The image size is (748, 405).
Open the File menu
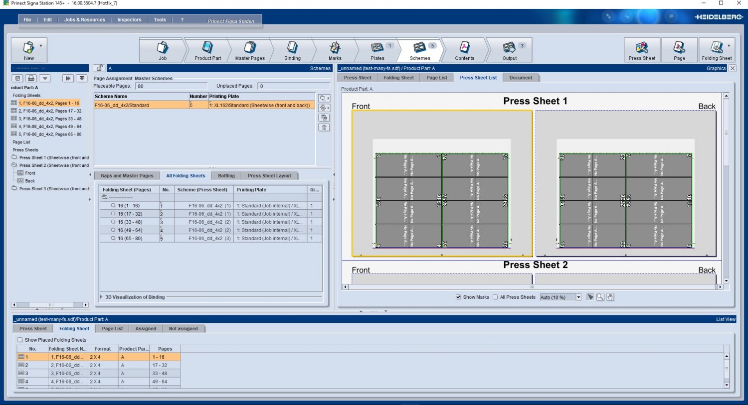tap(27, 20)
